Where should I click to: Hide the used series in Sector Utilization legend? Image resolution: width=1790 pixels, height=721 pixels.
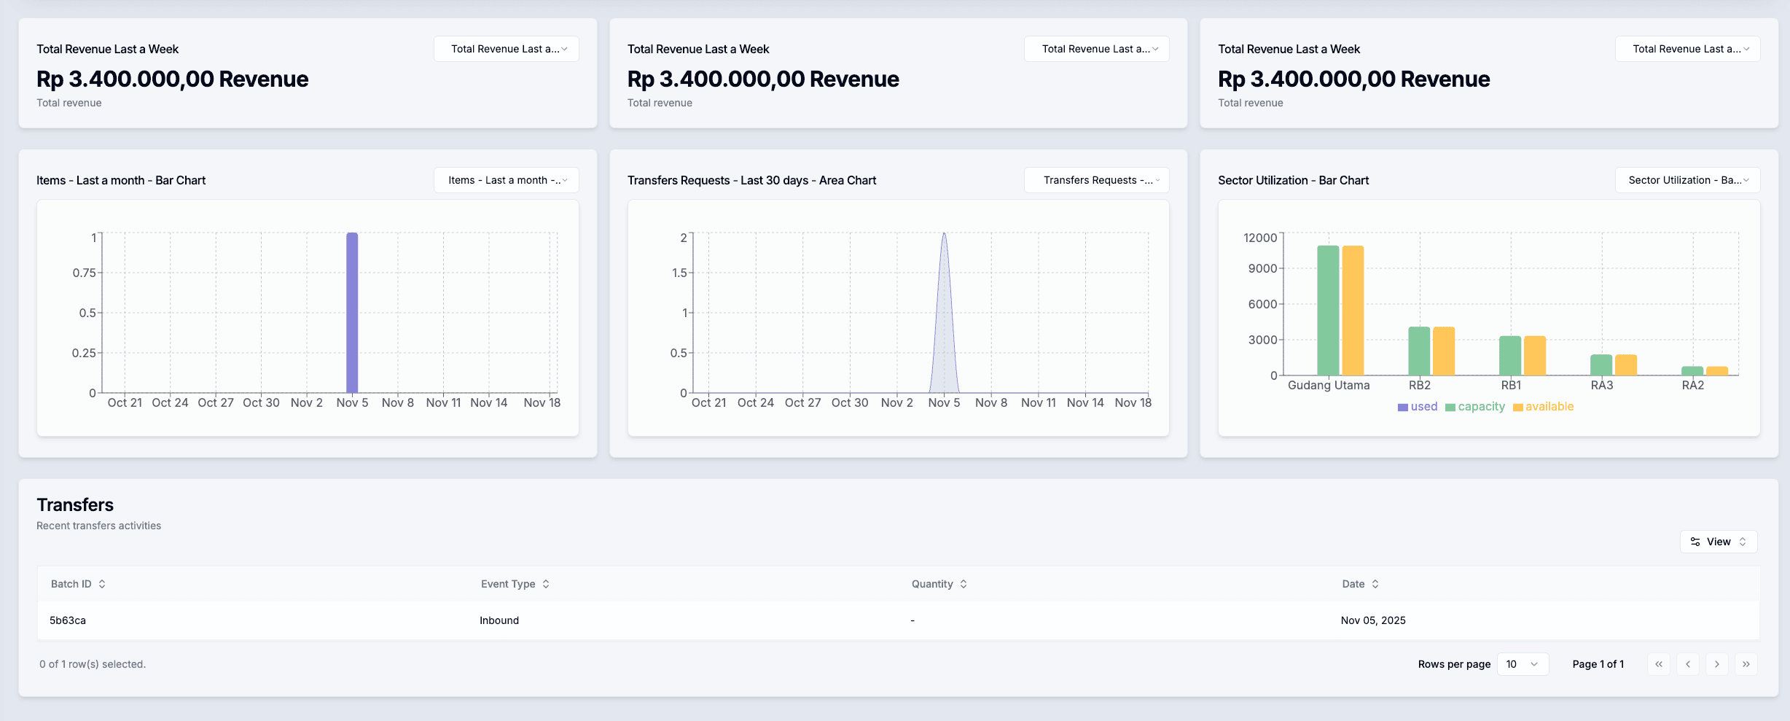coord(1417,407)
